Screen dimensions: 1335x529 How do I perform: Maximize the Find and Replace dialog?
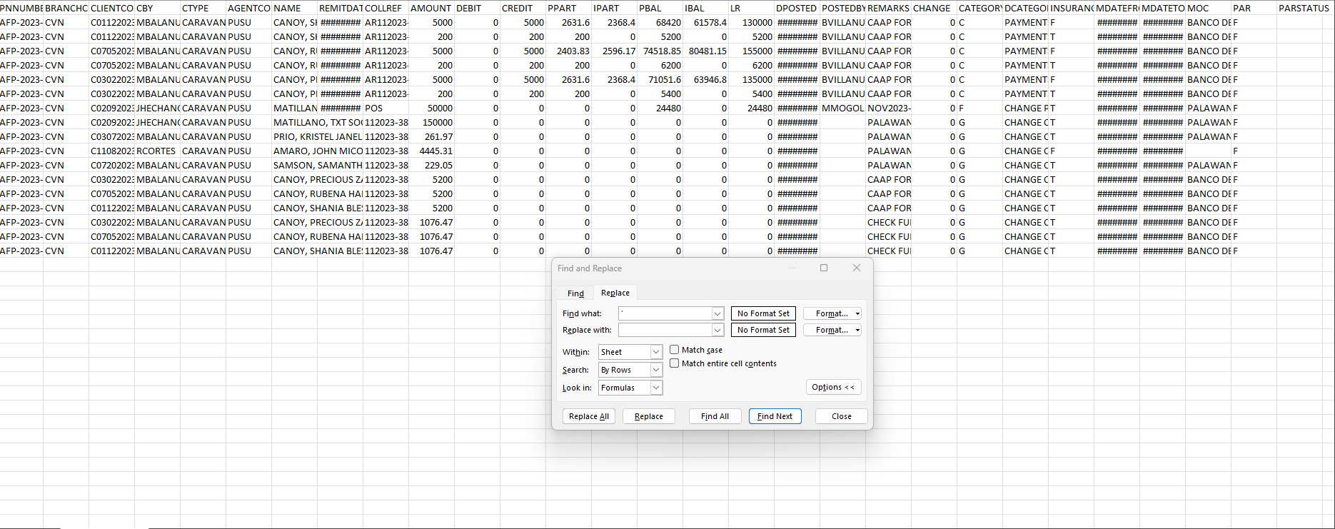(x=824, y=268)
